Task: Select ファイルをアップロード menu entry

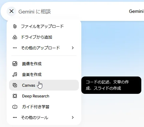Action: click(42, 26)
